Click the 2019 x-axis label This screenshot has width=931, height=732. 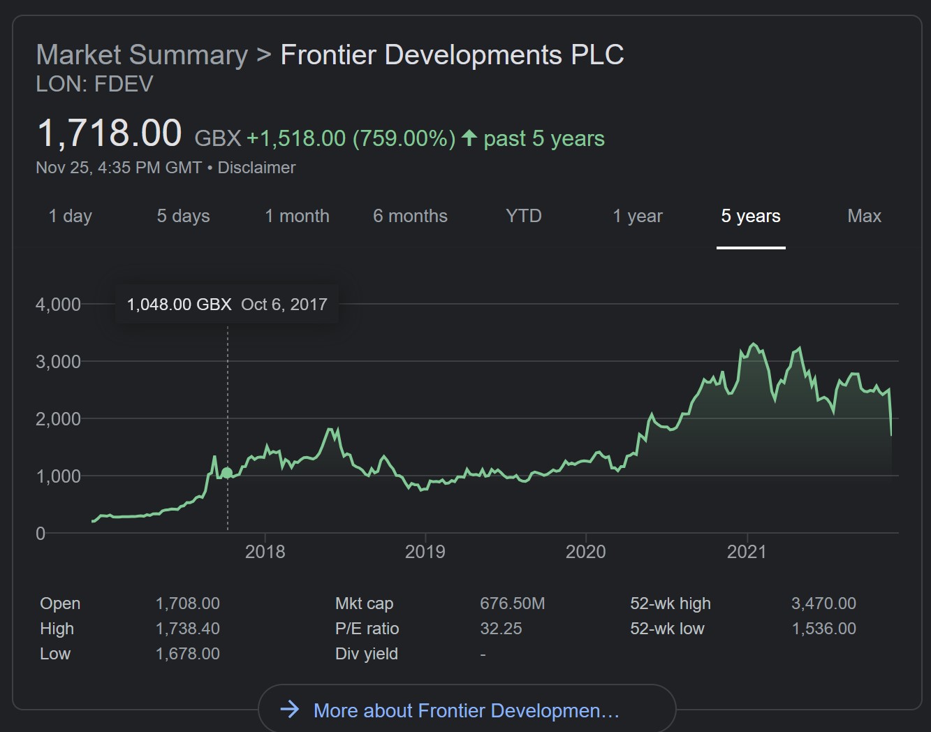coord(425,552)
